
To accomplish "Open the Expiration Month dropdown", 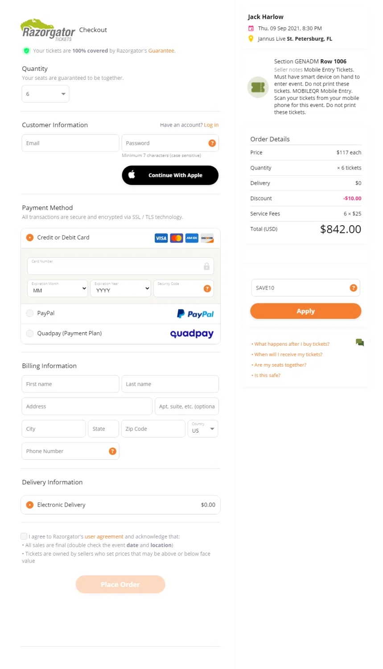I will pyautogui.click(x=58, y=288).
